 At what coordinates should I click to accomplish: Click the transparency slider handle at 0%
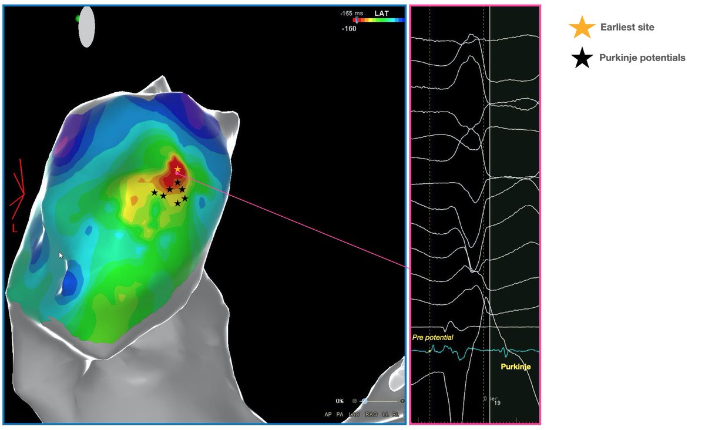pyautogui.click(x=364, y=401)
